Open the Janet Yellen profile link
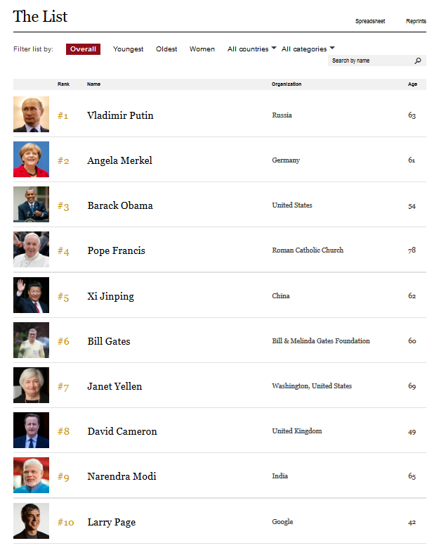This screenshot has height=548, width=439. pyautogui.click(x=114, y=386)
